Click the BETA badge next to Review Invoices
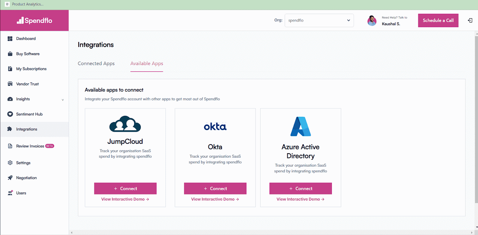Image resolution: width=478 pixels, height=235 pixels. (x=50, y=146)
